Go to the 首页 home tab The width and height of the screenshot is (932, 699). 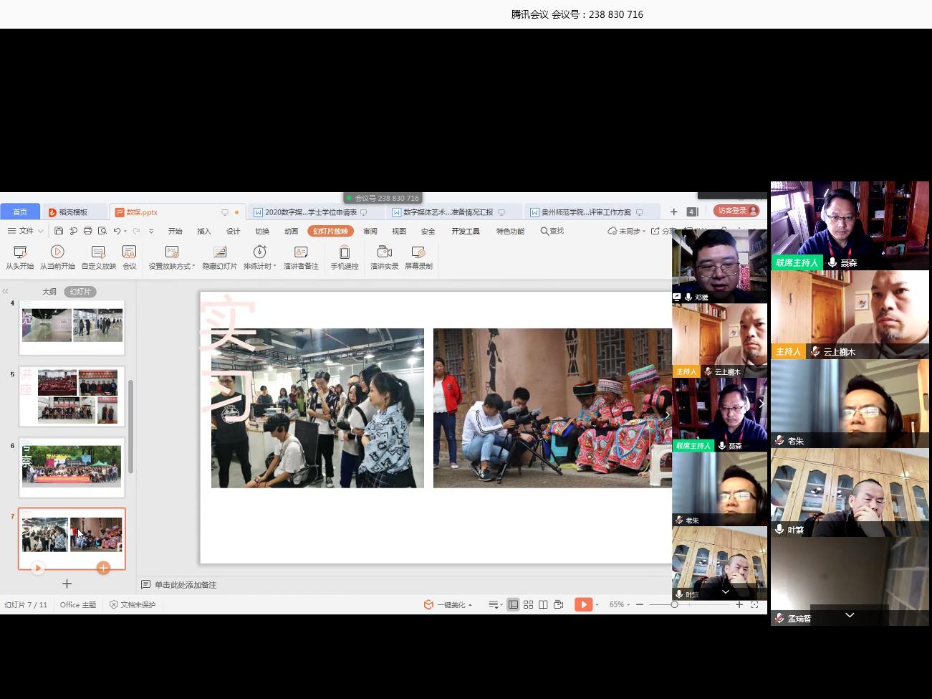point(20,212)
